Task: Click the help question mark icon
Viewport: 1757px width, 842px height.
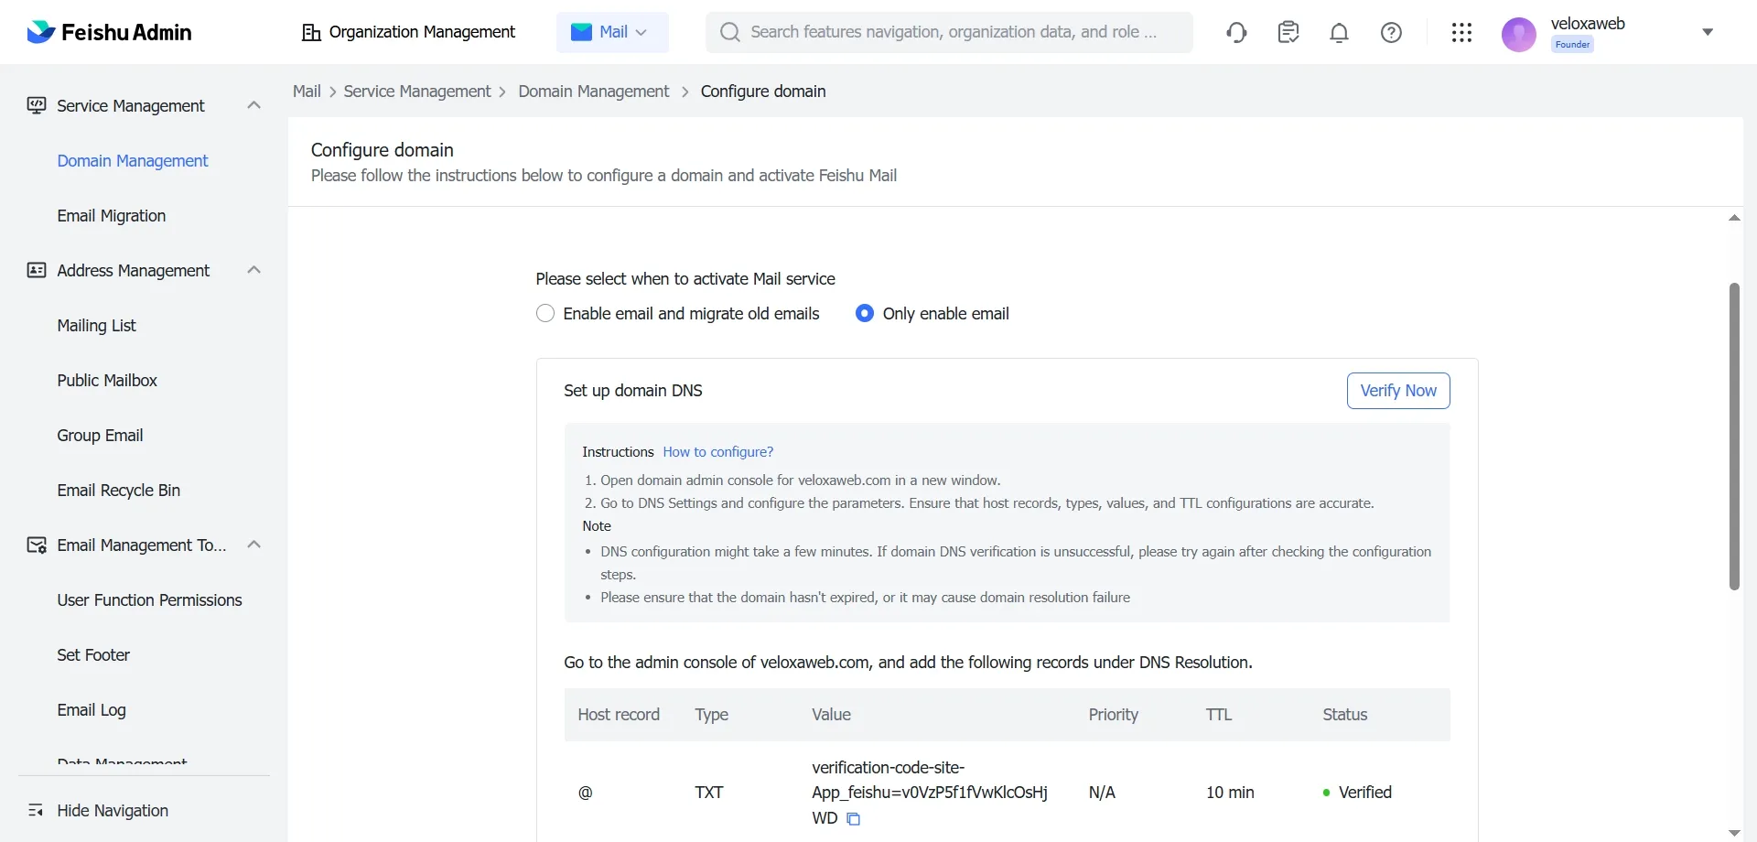Action: click(x=1391, y=33)
